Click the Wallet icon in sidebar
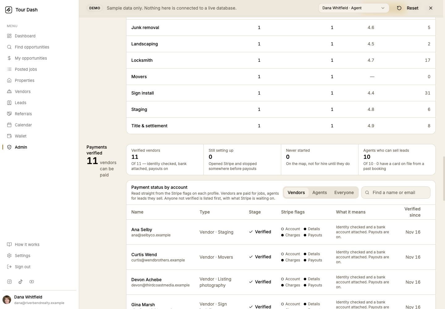The image size is (445, 309). coord(9,136)
